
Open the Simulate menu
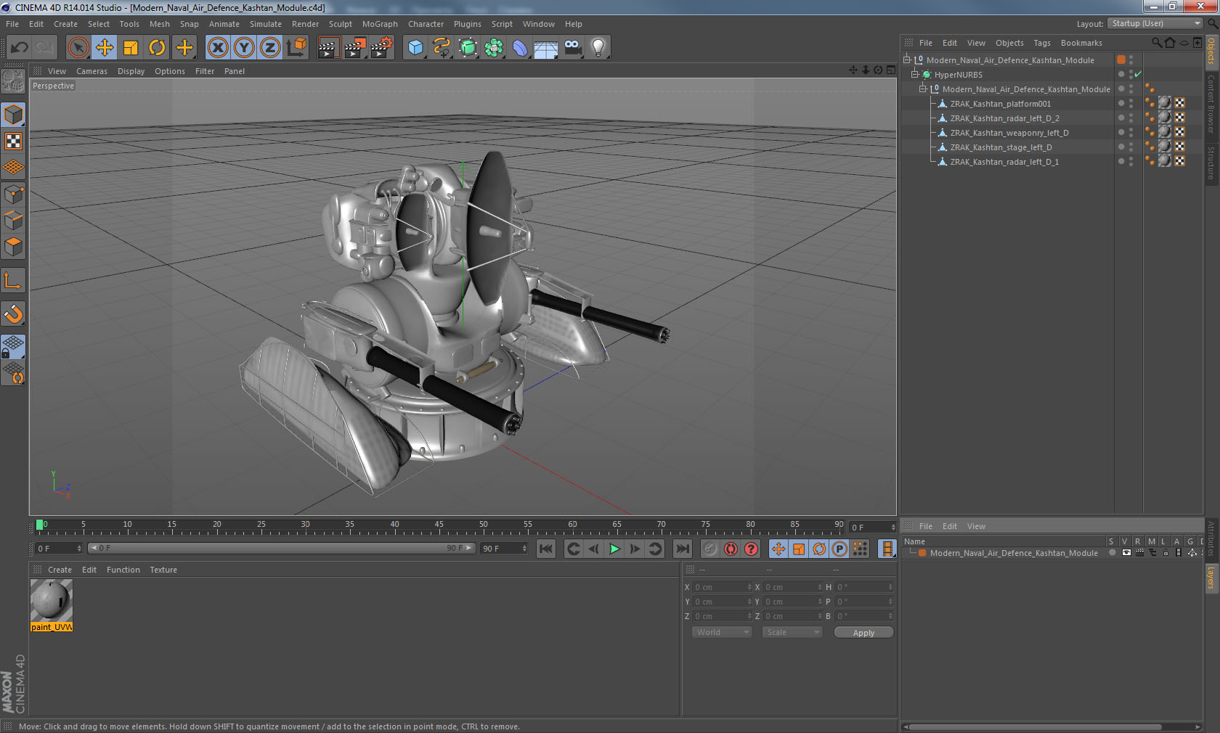266,24
